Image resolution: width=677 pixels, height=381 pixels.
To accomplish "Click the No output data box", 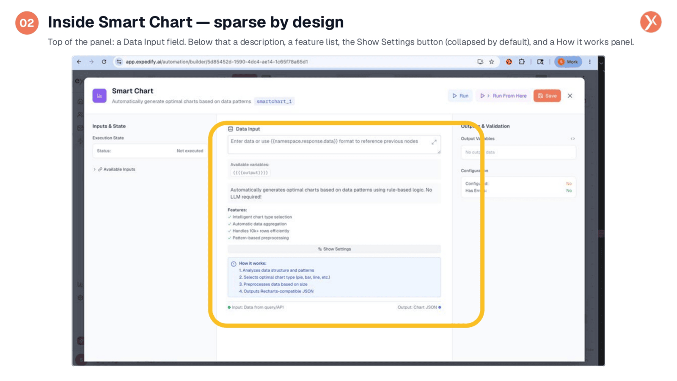I will [x=518, y=152].
